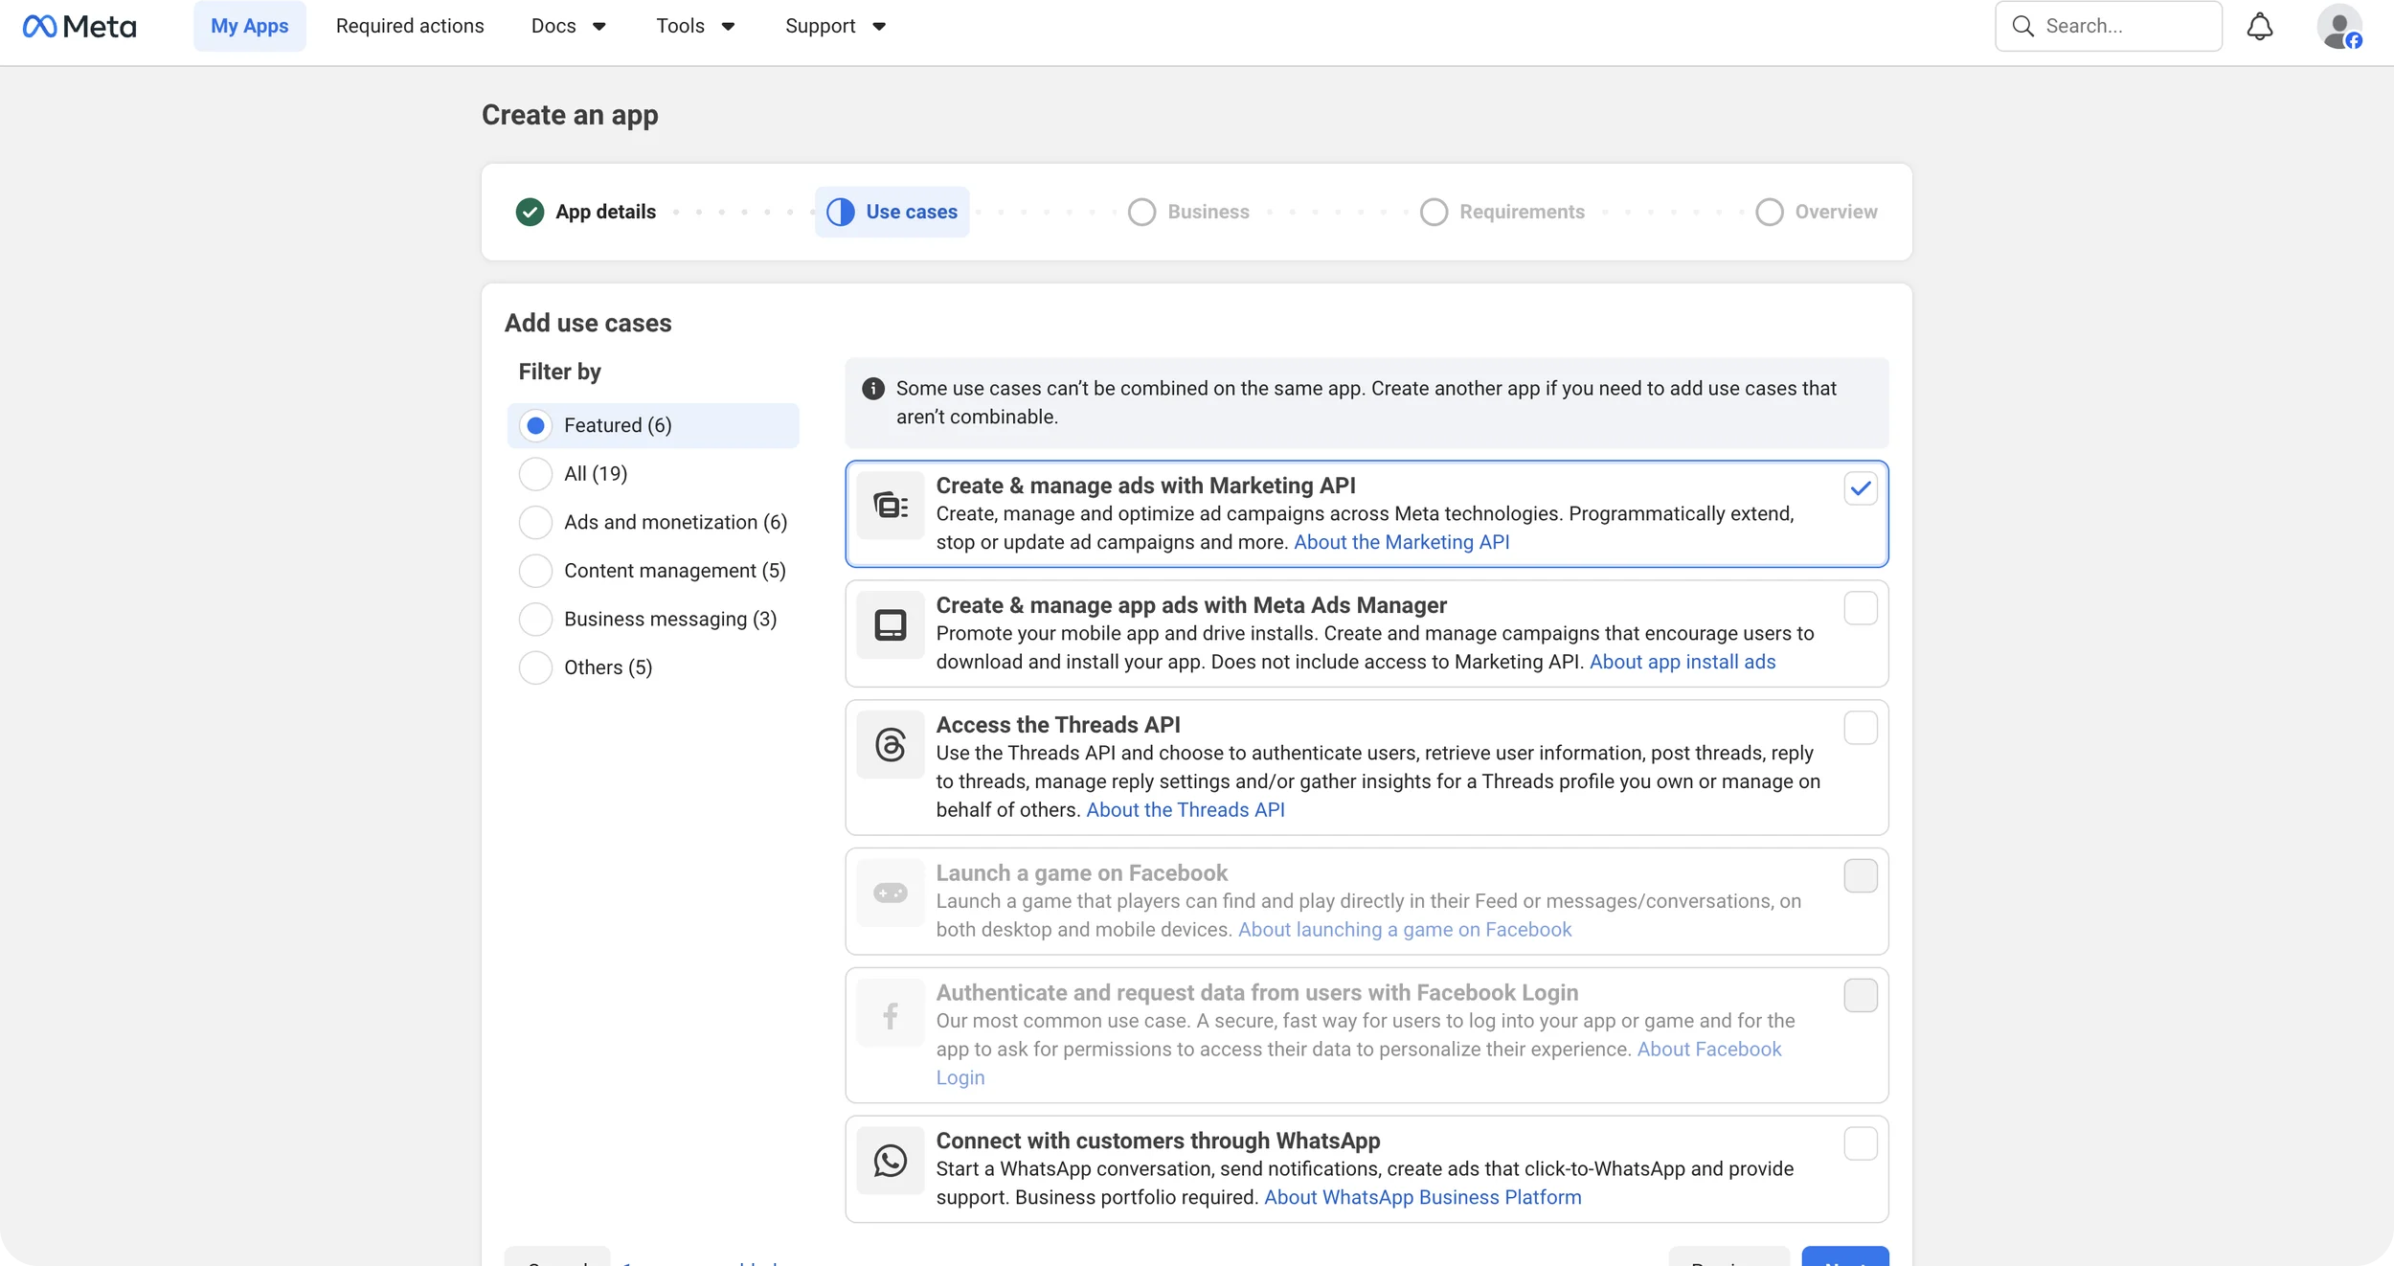The height and width of the screenshot is (1266, 2394).
Task: Click the Overview step circle
Action: pos(1770,212)
